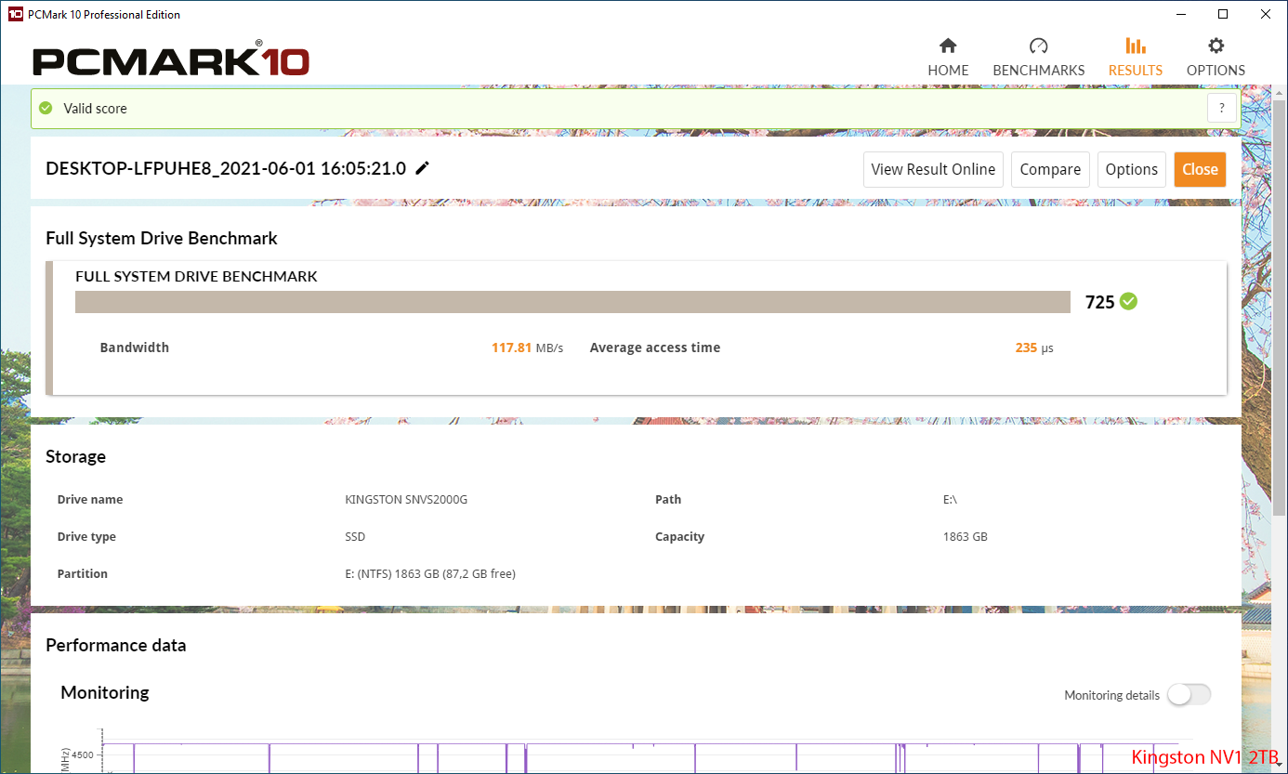Click the scrollbar down arrow

point(1280,765)
